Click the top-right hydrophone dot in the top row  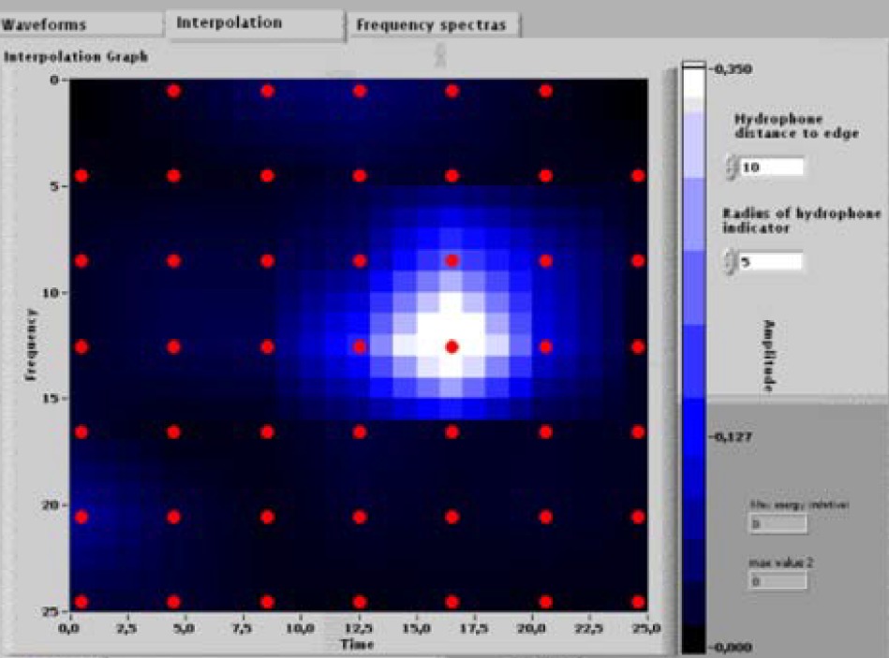[x=545, y=91]
